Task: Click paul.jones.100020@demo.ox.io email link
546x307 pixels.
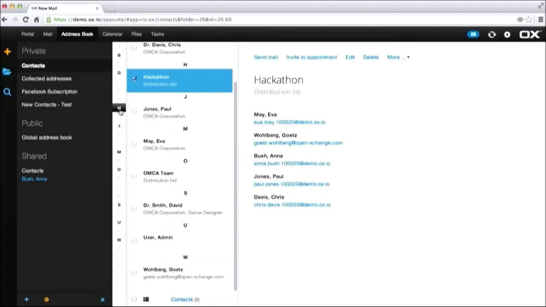Action: 292,184
